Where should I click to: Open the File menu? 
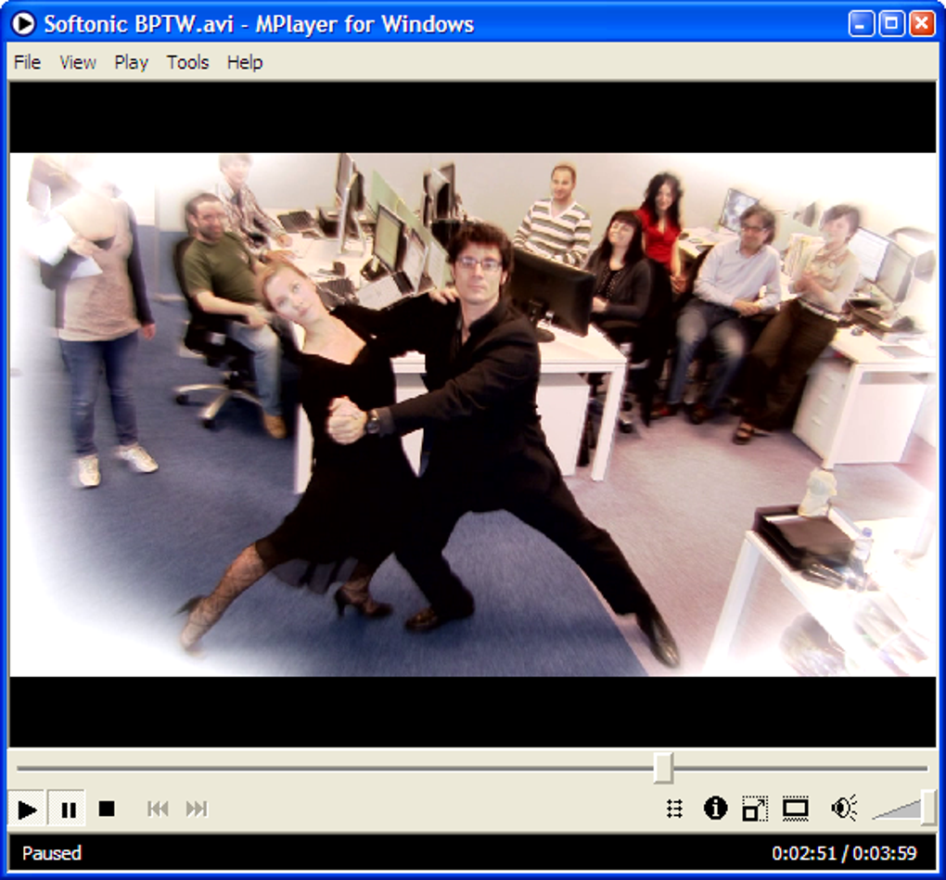pyautogui.click(x=27, y=62)
